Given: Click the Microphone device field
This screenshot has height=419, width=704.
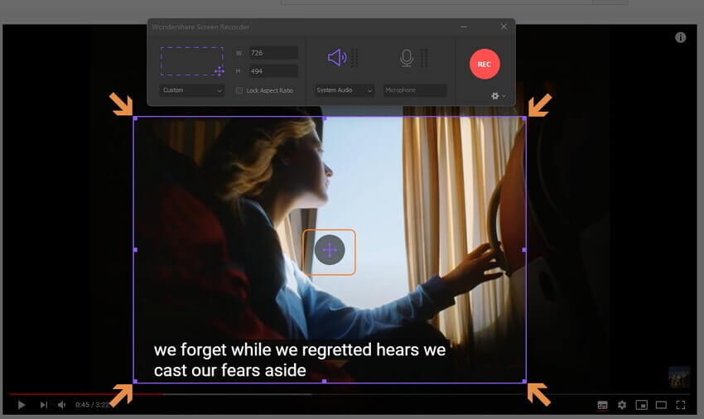Looking at the screenshot, I should 415,90.
